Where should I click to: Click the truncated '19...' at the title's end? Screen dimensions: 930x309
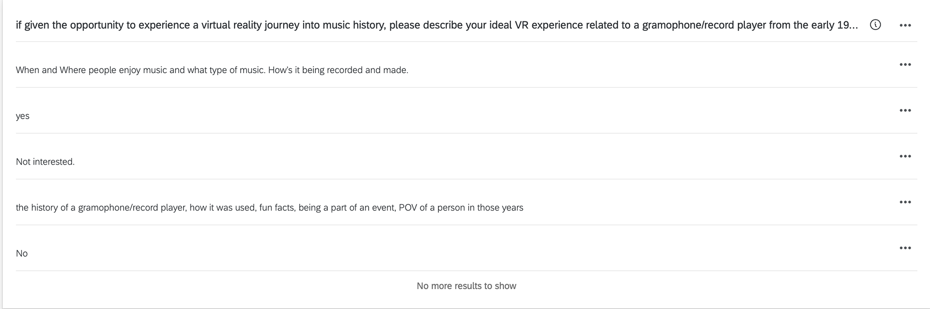coord(848,25)
